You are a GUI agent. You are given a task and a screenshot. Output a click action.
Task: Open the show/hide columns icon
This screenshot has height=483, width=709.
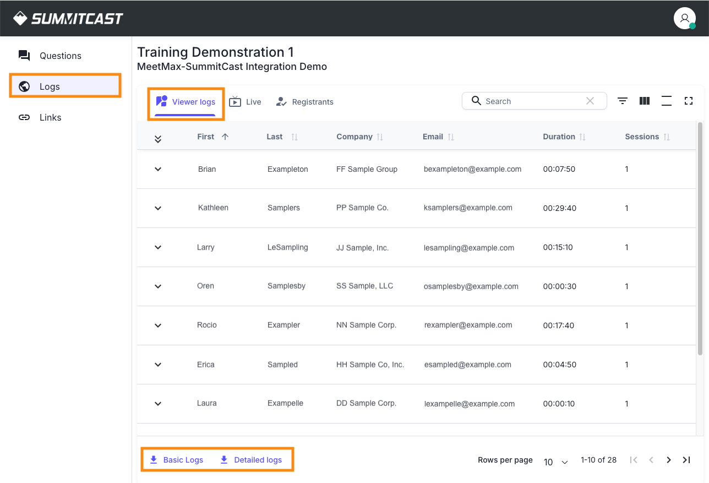coord(645,101)
